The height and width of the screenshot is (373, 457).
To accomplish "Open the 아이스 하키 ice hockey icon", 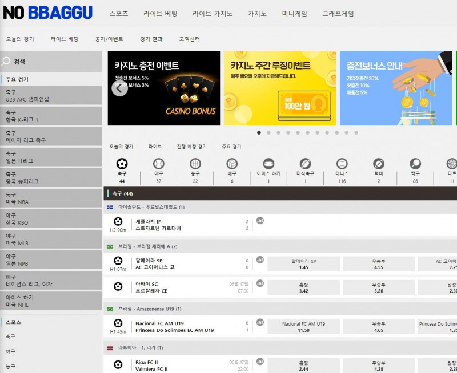I will tap(268, 164).
